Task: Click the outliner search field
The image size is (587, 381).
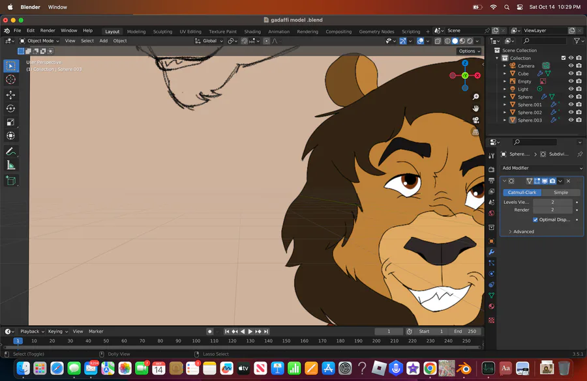Action: [543, 41]
